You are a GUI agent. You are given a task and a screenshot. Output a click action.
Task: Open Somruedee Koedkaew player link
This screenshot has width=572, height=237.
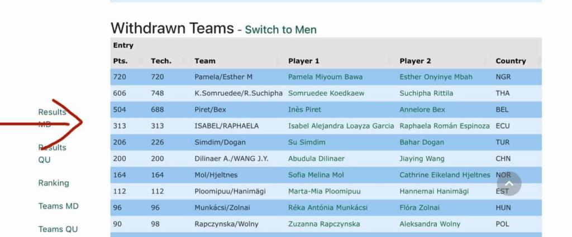(326, 93)
